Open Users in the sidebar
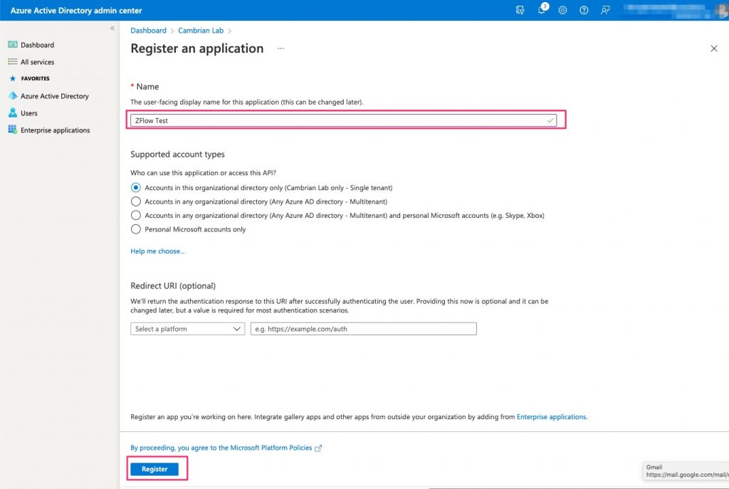This screenshot has height=489, width=729. pos(28,113)
